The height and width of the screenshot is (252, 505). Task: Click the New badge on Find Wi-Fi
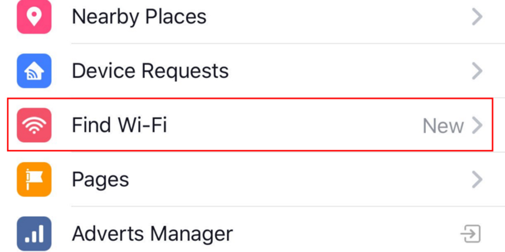pyautogui.click(x=443, y=126)
